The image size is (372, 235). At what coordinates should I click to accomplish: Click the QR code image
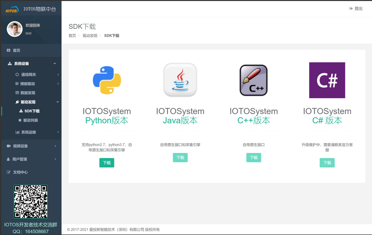pyautogui.click(x=31, y=202)
